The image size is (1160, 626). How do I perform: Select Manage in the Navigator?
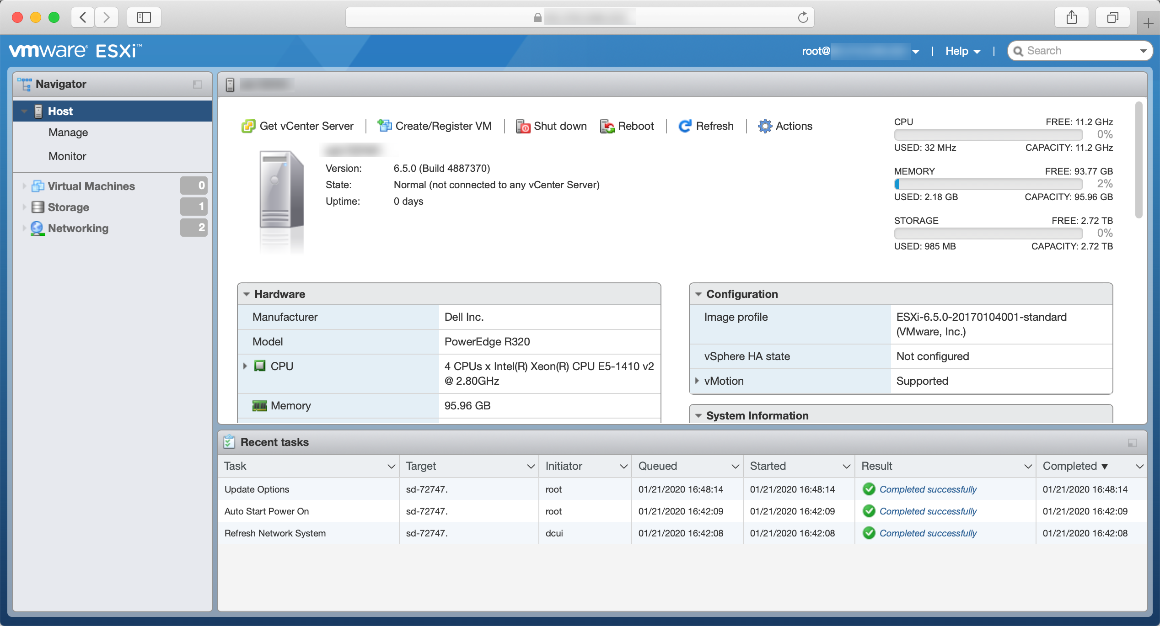68,133
